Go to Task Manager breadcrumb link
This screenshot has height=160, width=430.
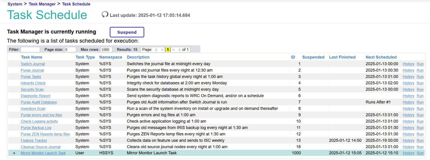click(42, 4)
